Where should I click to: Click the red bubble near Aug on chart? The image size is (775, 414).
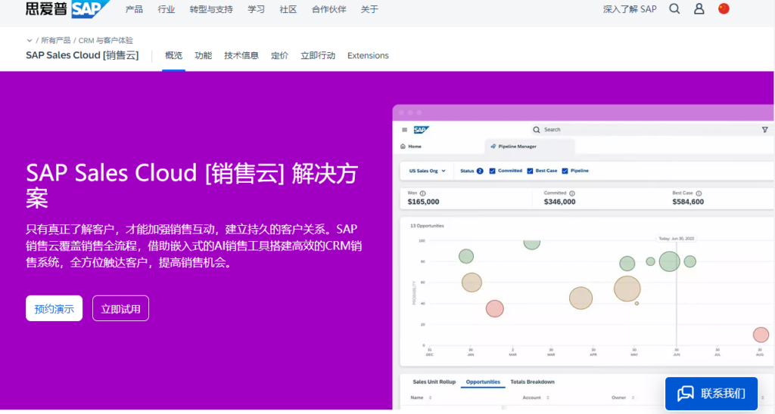coord(761,335)
